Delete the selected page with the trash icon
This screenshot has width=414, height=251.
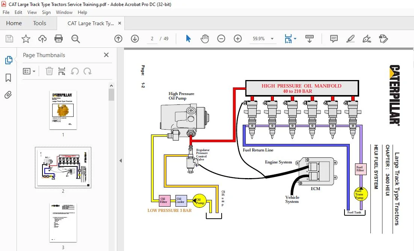[x=49, y=71]
